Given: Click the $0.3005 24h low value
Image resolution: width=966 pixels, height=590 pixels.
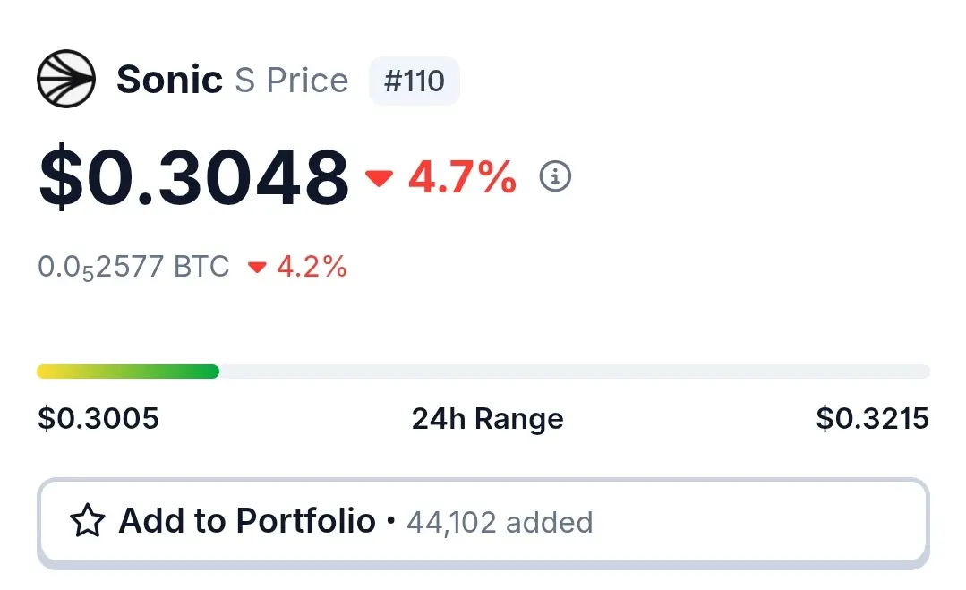Looking at the screenshot, I should pyautogui.click(x=98, y=419).
